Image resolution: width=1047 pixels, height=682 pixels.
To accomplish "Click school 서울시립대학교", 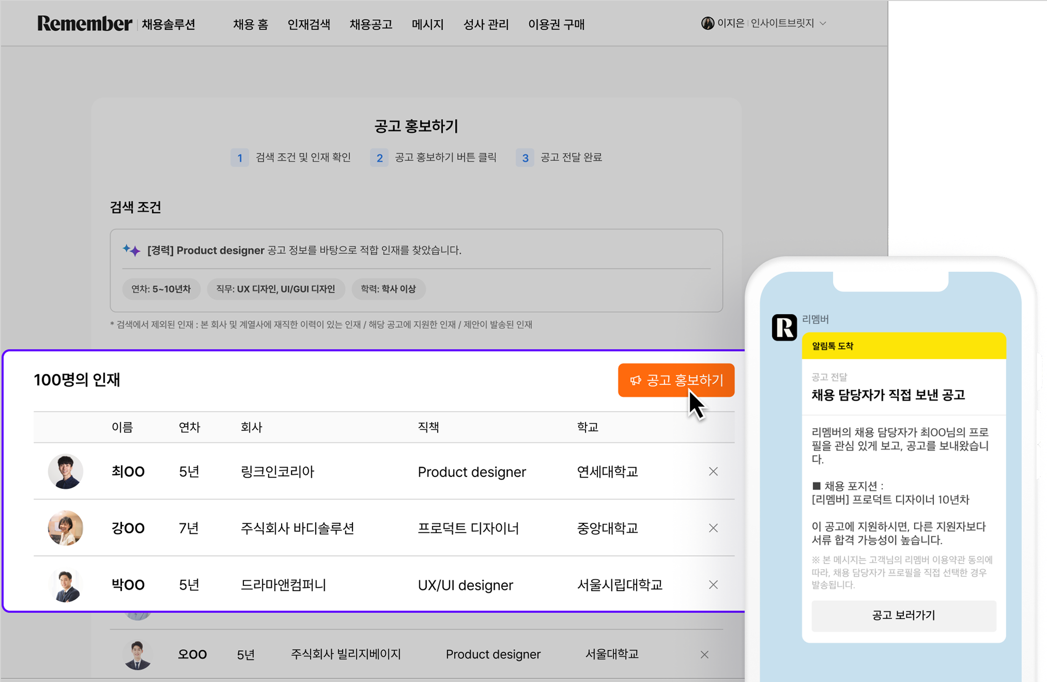I will [x=620, y=585].
